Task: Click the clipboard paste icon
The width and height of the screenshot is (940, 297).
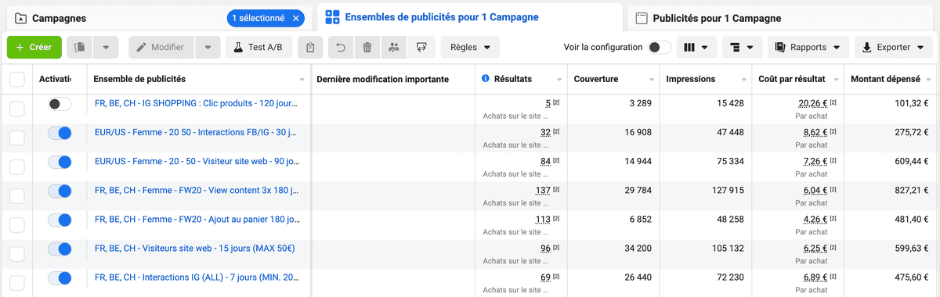Action: (311, 48)
